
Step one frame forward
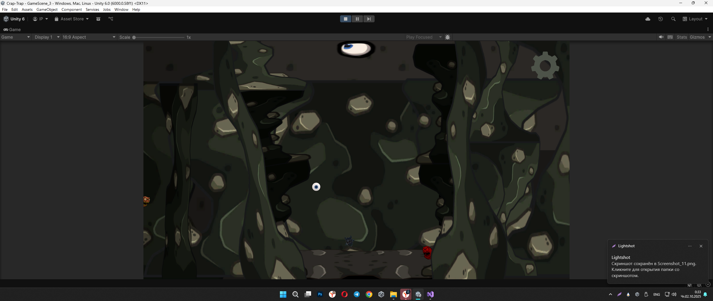(369, 19)
